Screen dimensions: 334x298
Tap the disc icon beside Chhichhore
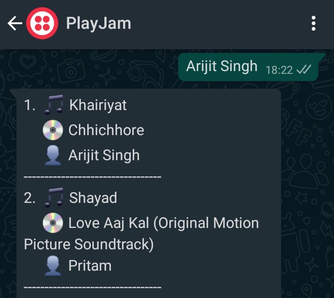pyautogui.click(x=53, y=130)
